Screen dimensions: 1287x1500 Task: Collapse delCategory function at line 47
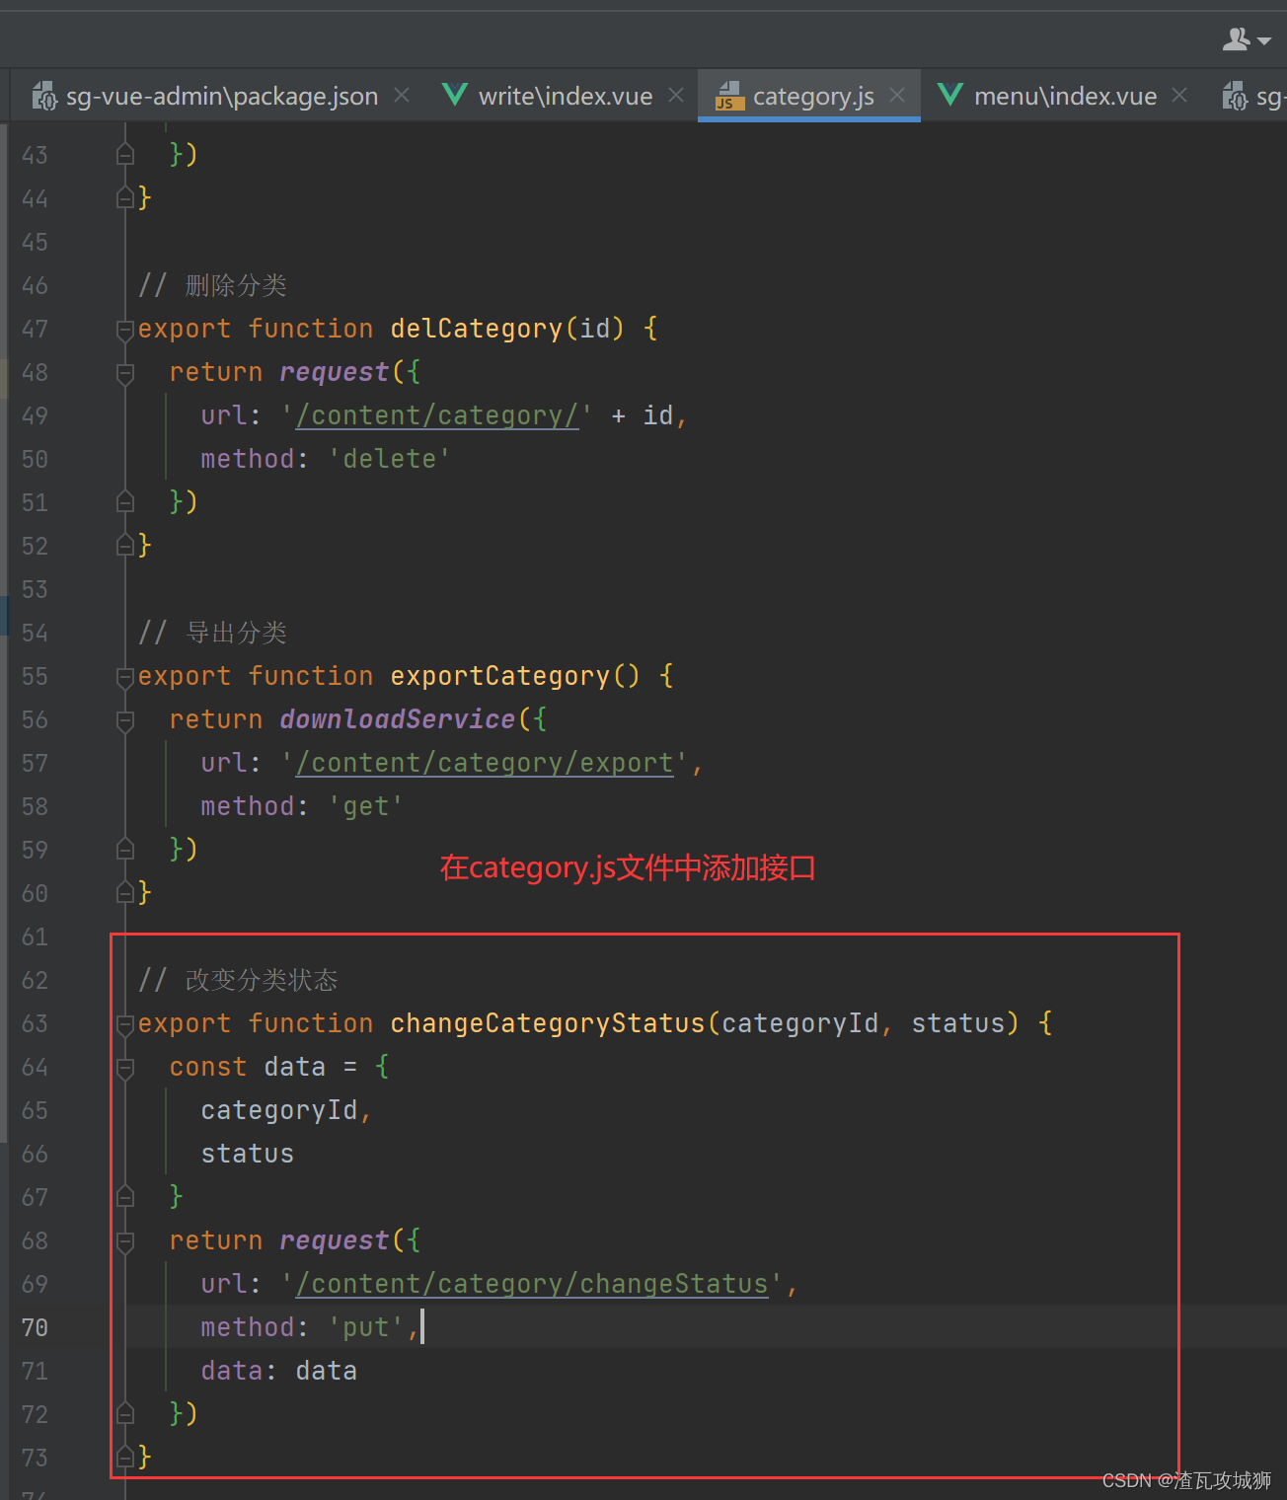click(x=125, y=330)
